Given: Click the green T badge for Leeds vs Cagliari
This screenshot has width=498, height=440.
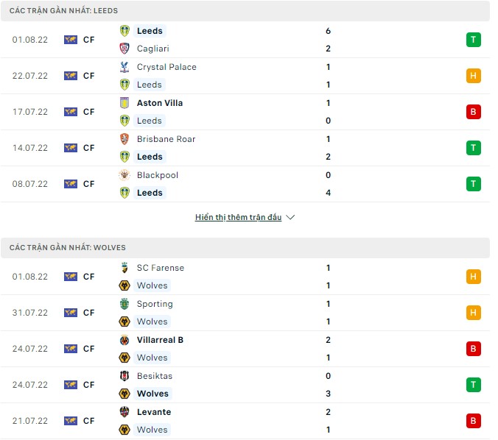Looking at the screenshot, I should pyautogui.click(x=473, y=40).
